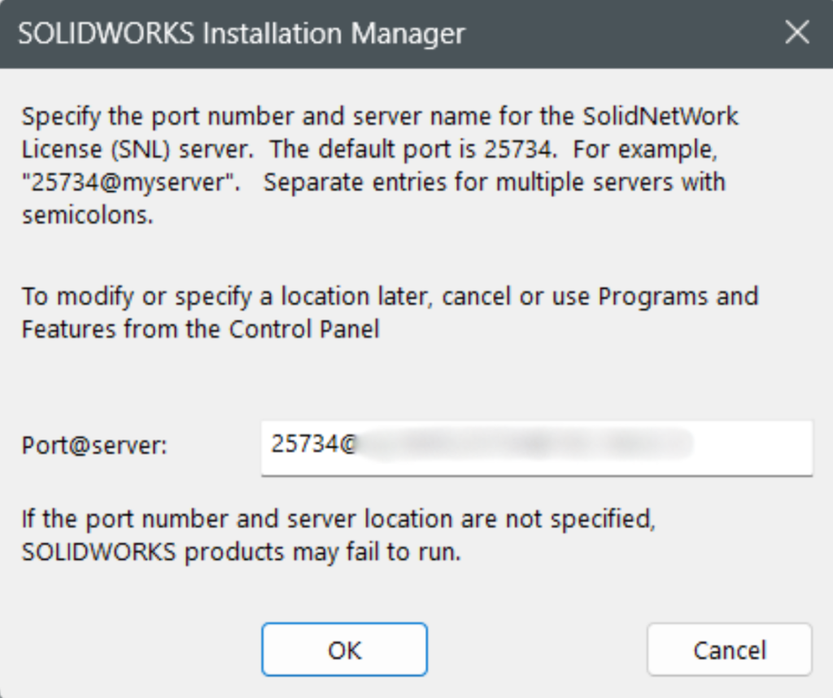Accept the port and server name configuration
833x698 pixels.
(x=344, y=649)
